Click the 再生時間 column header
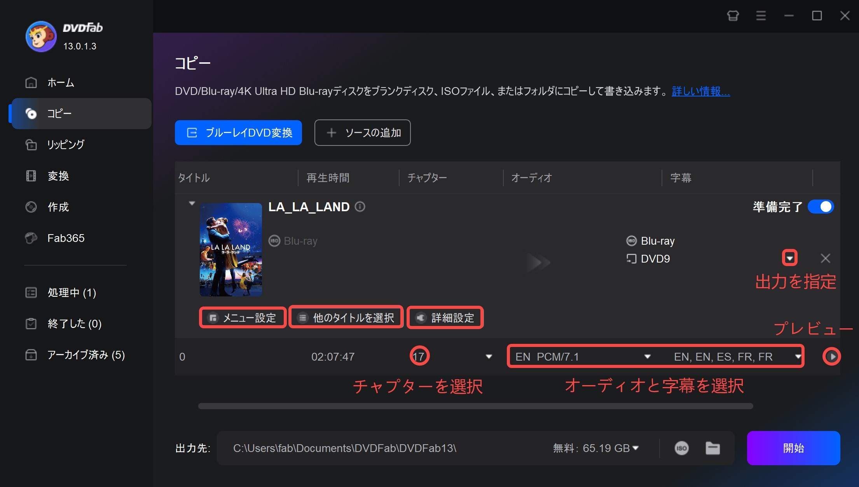Screen dimensions: 859x487 click(328, 178)
